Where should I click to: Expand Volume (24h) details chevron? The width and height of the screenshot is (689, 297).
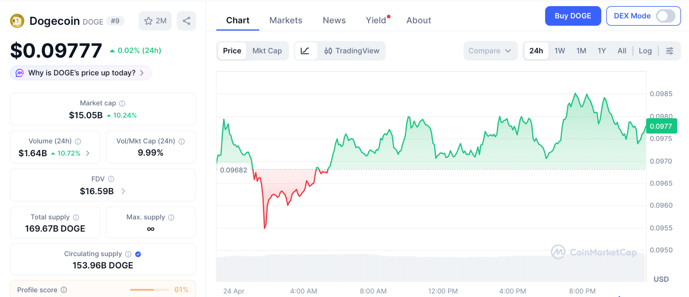click(88, 153)
